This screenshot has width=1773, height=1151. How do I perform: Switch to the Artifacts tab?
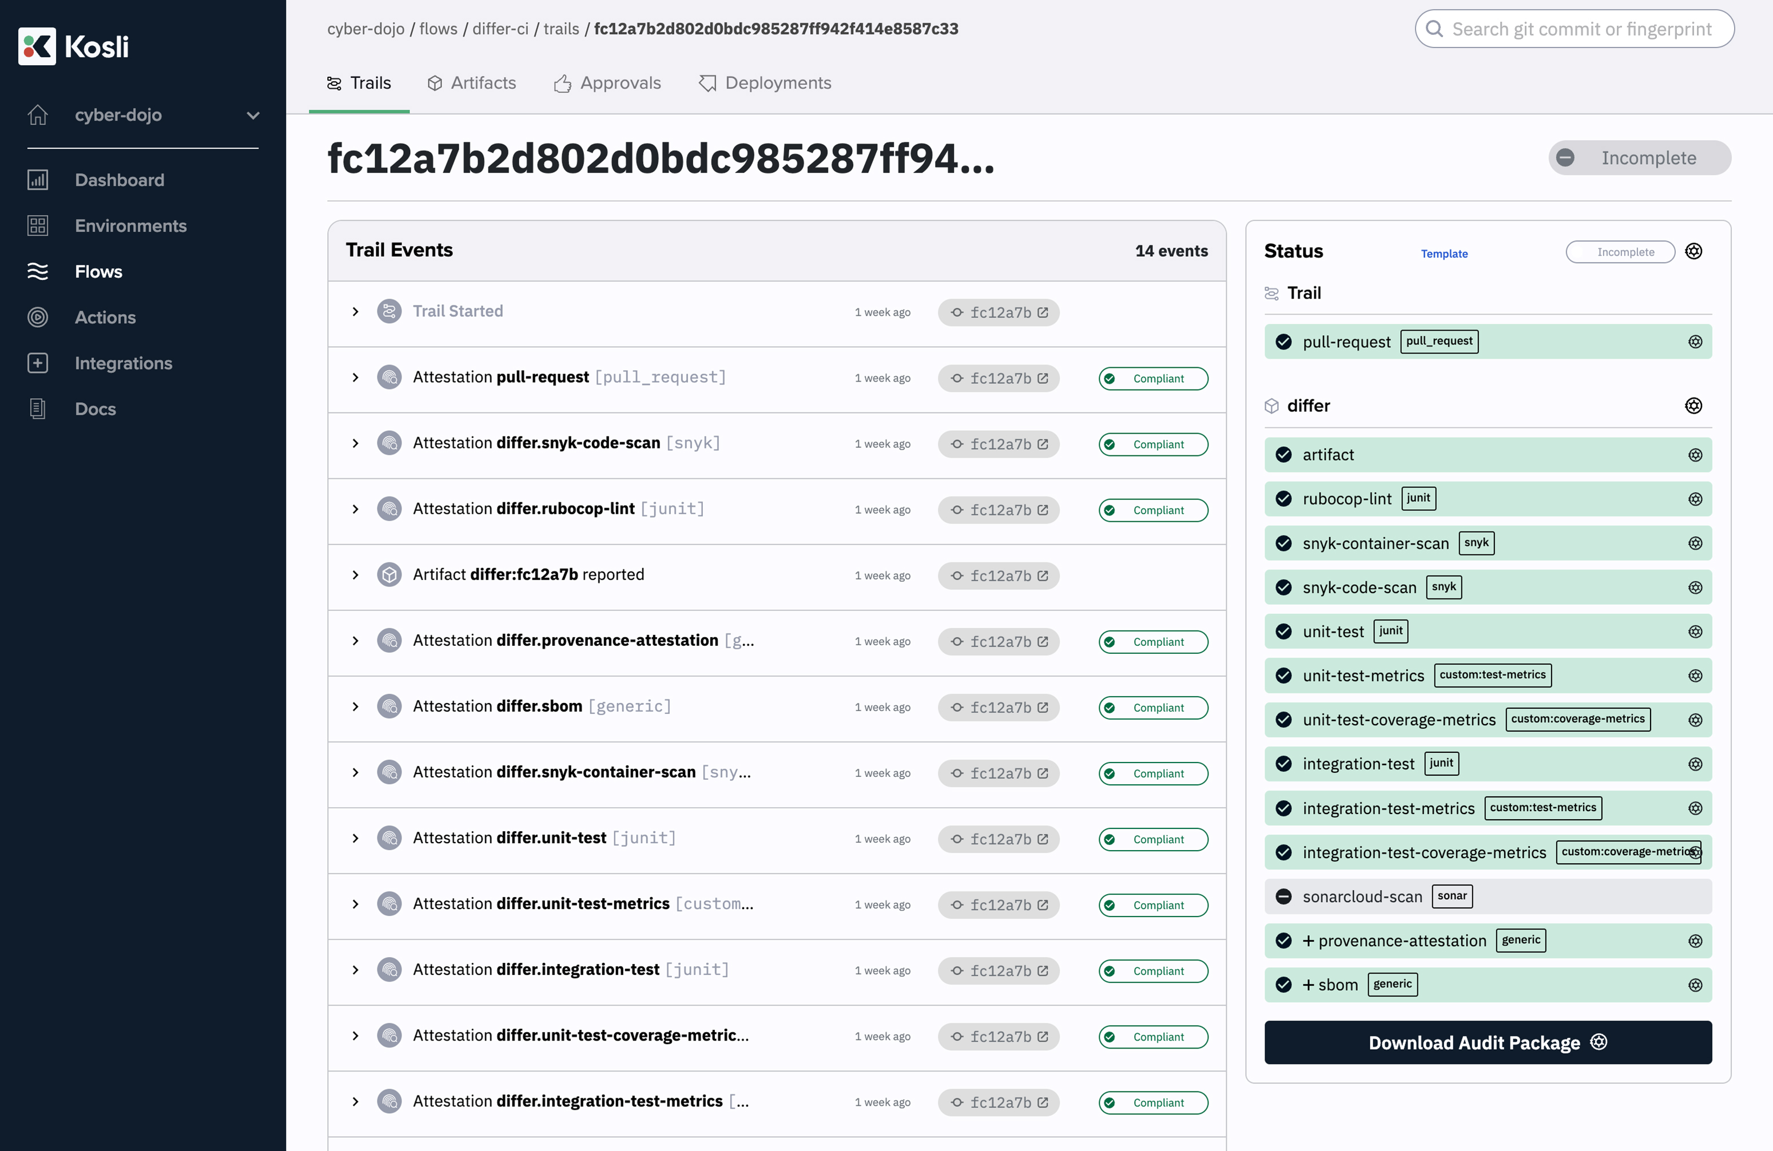471,84
